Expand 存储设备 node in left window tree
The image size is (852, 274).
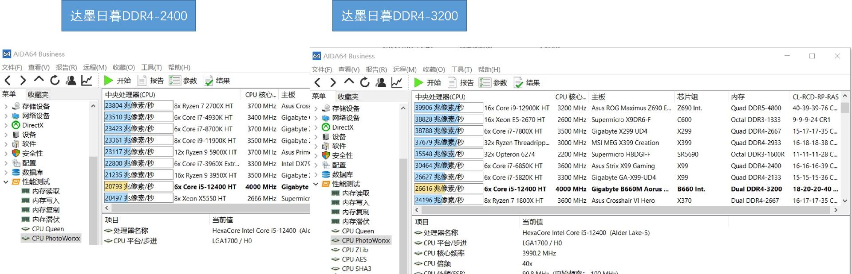coord(6,106)
